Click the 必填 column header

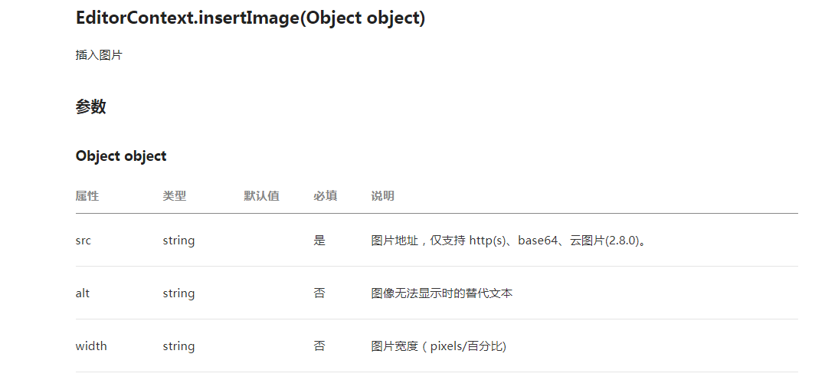click(325, 196)
